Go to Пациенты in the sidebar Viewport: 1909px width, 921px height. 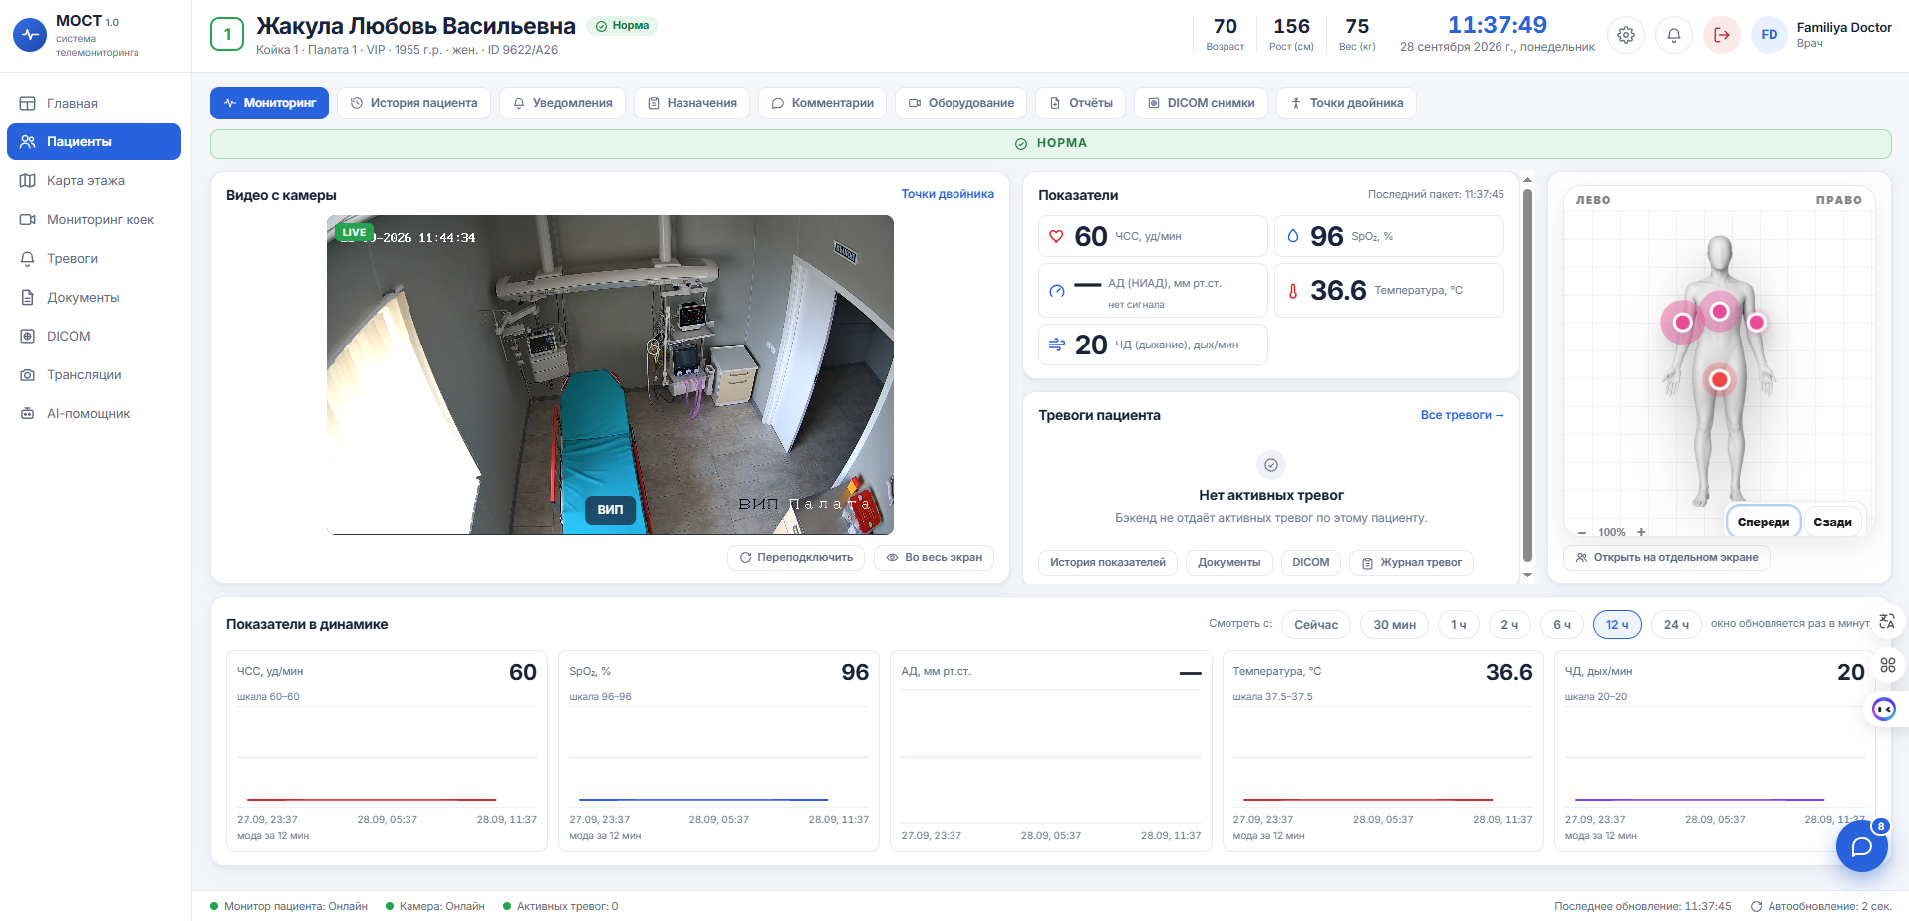pos(94,141)
